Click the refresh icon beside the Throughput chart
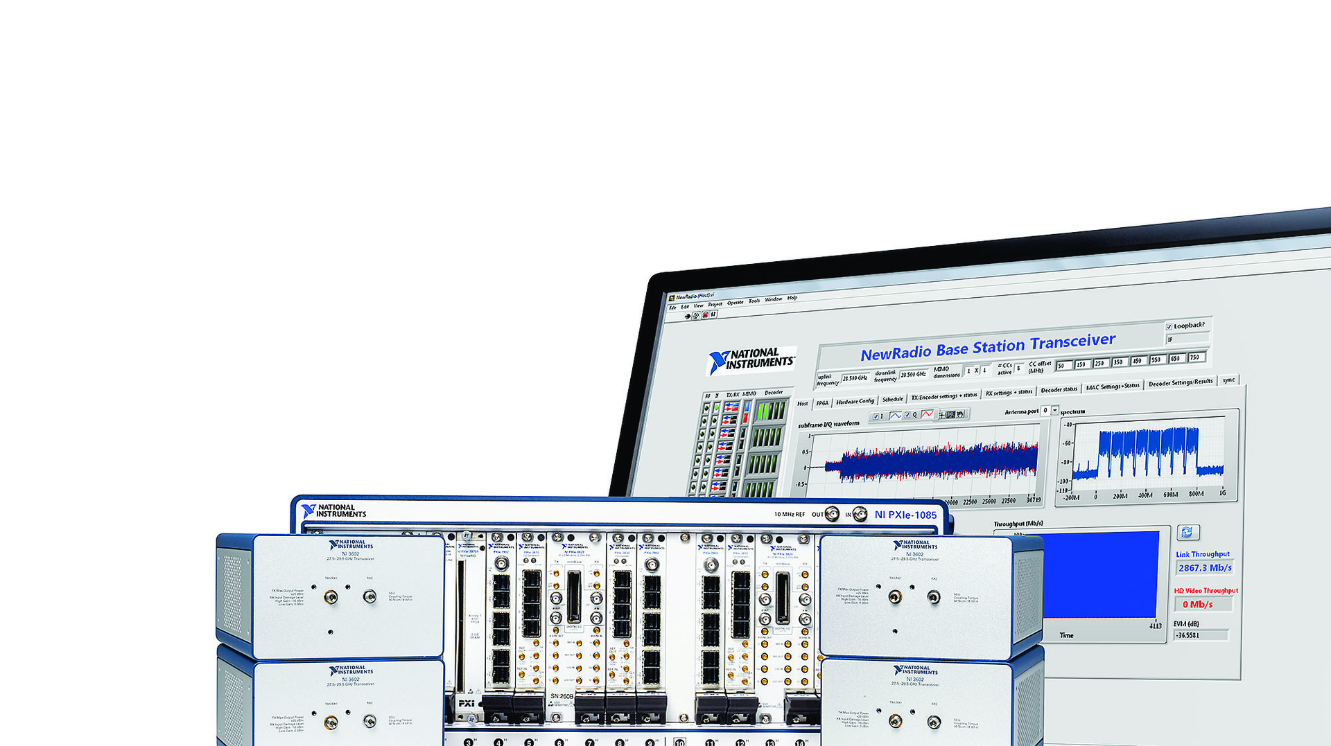1331x746 pixels. click(x=1187, y=532)
